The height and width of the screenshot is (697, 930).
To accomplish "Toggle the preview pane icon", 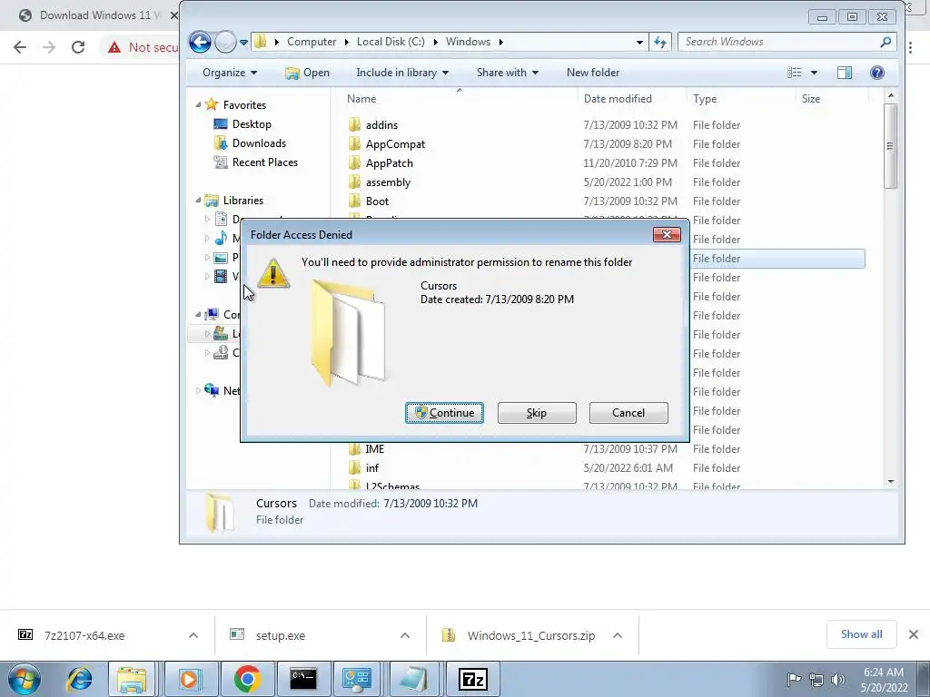I will (x=845, y=73).
